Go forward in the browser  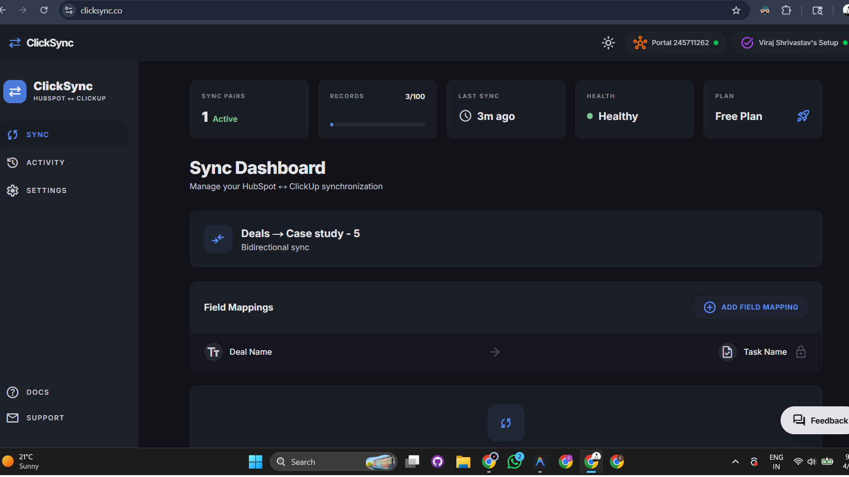[23, 10]
